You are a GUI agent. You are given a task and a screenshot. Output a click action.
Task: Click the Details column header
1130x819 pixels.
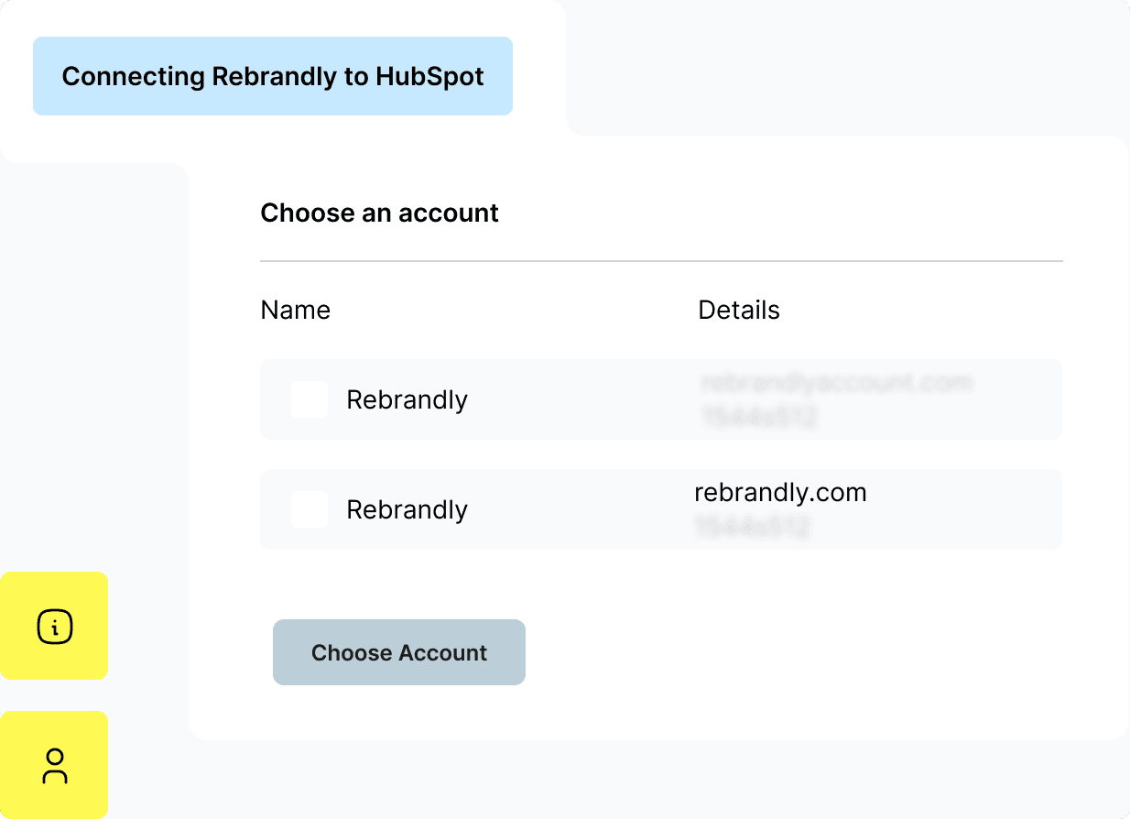pos(739,310)
